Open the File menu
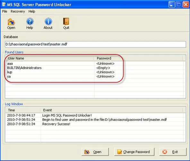This screenshot has height=161, width=190. (4, 11)
